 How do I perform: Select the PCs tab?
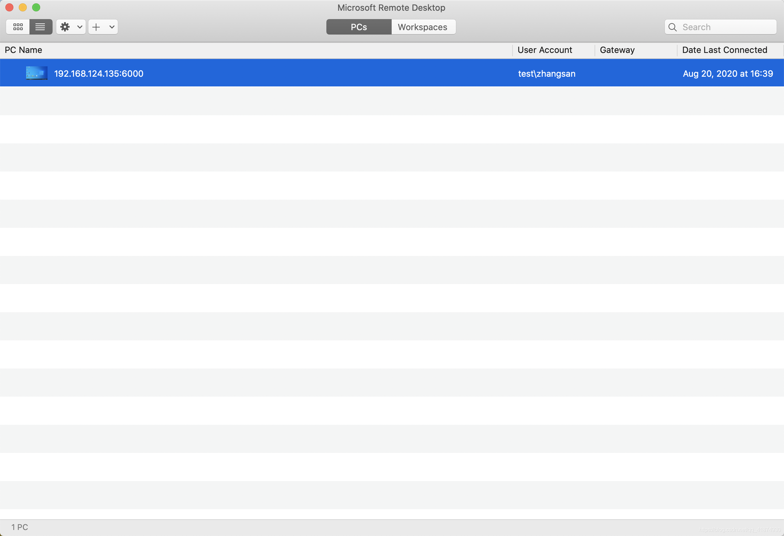tap(359, 27)
